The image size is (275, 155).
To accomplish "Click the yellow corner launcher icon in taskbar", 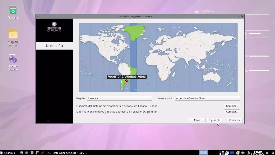I will 37,153.
